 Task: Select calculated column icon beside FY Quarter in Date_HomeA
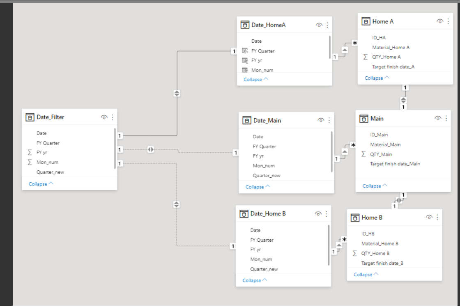point(245,51)
